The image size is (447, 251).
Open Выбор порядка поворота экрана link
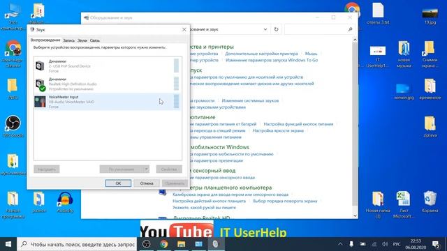point(285,201)
